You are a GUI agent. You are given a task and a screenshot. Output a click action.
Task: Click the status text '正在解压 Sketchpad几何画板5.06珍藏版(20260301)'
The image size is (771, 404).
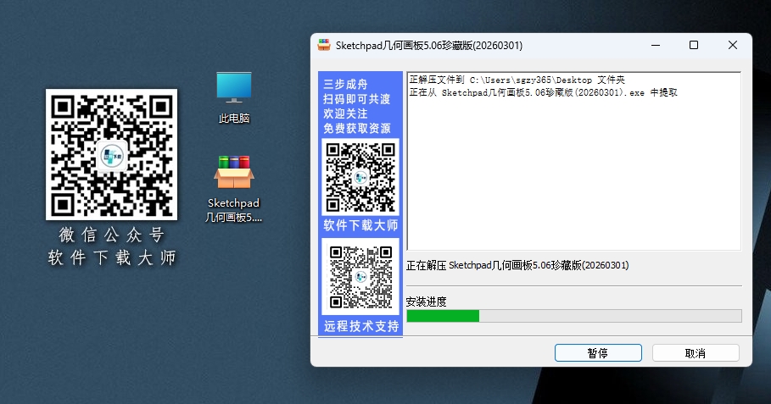tap(517, 266)
